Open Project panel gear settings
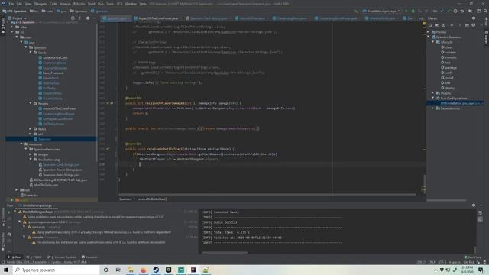 click(88, 18)
